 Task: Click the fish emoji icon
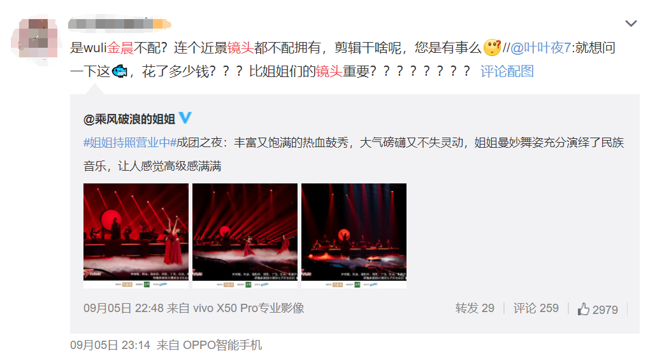[120, 71]
